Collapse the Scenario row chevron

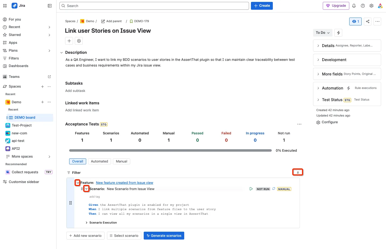click(x=86, y=189)
